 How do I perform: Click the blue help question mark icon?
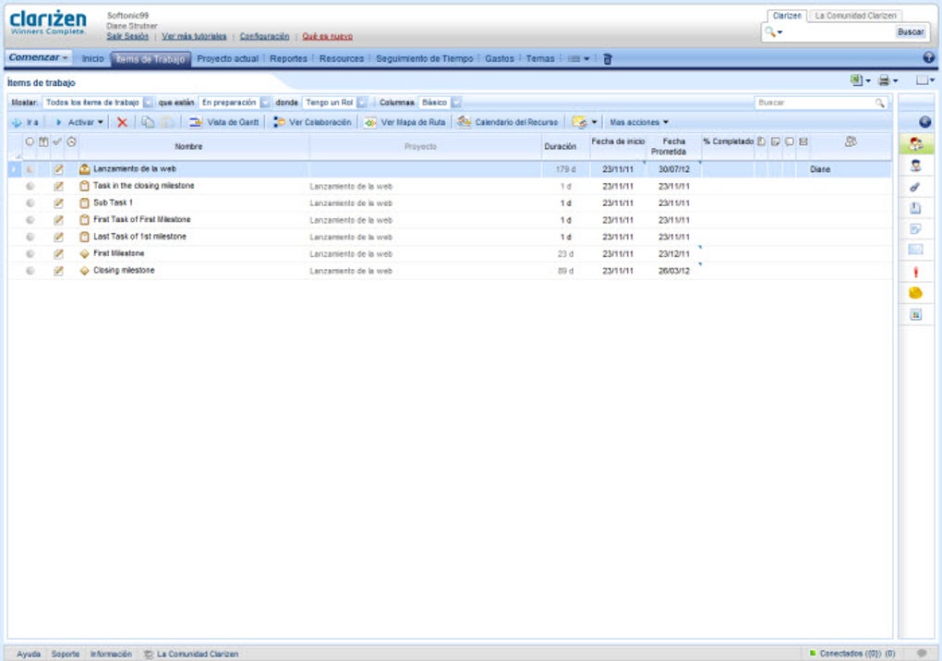[x=928, y=57]
